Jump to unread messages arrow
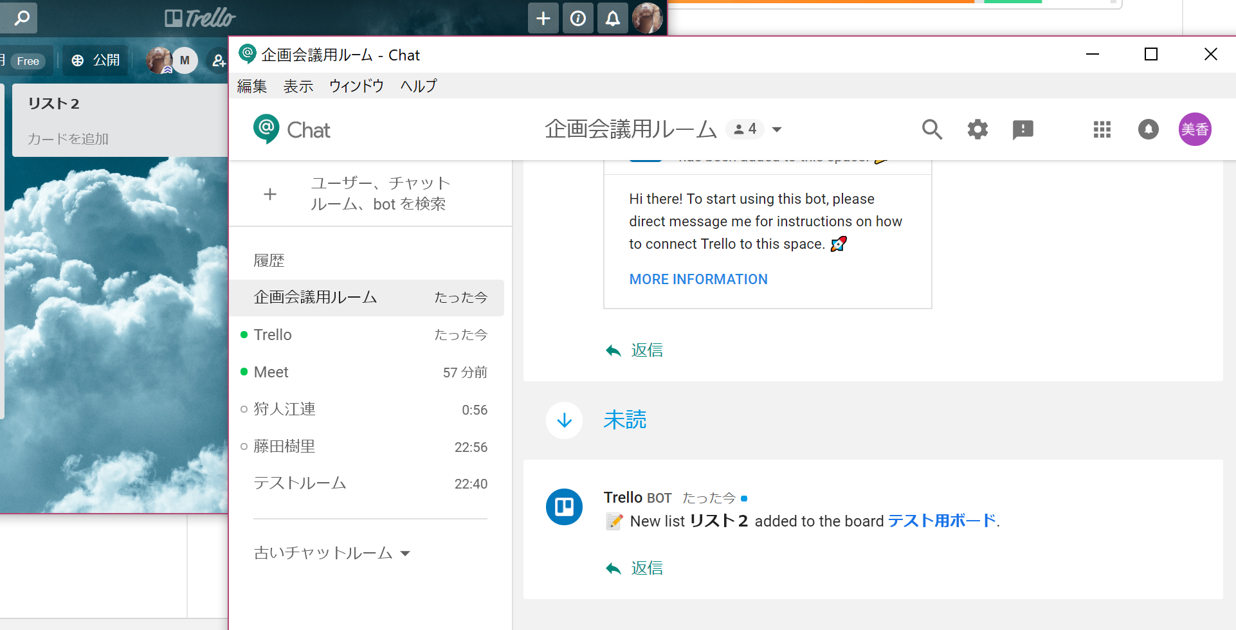The height and width of the screenshot is (630, 1236). pos(564,420)
